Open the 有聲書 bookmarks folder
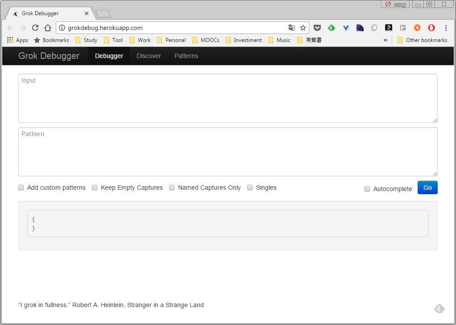 pyautogui.click(x=309, y=40)
